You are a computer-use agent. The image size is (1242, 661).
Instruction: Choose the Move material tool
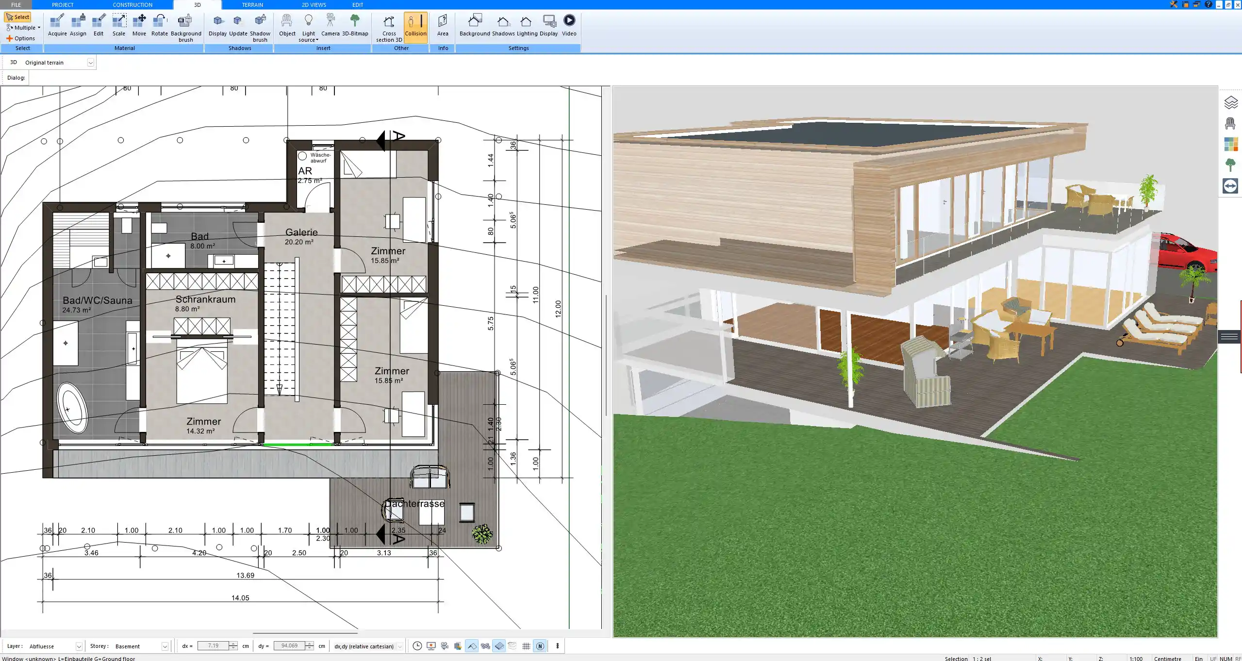click(139, 25)
